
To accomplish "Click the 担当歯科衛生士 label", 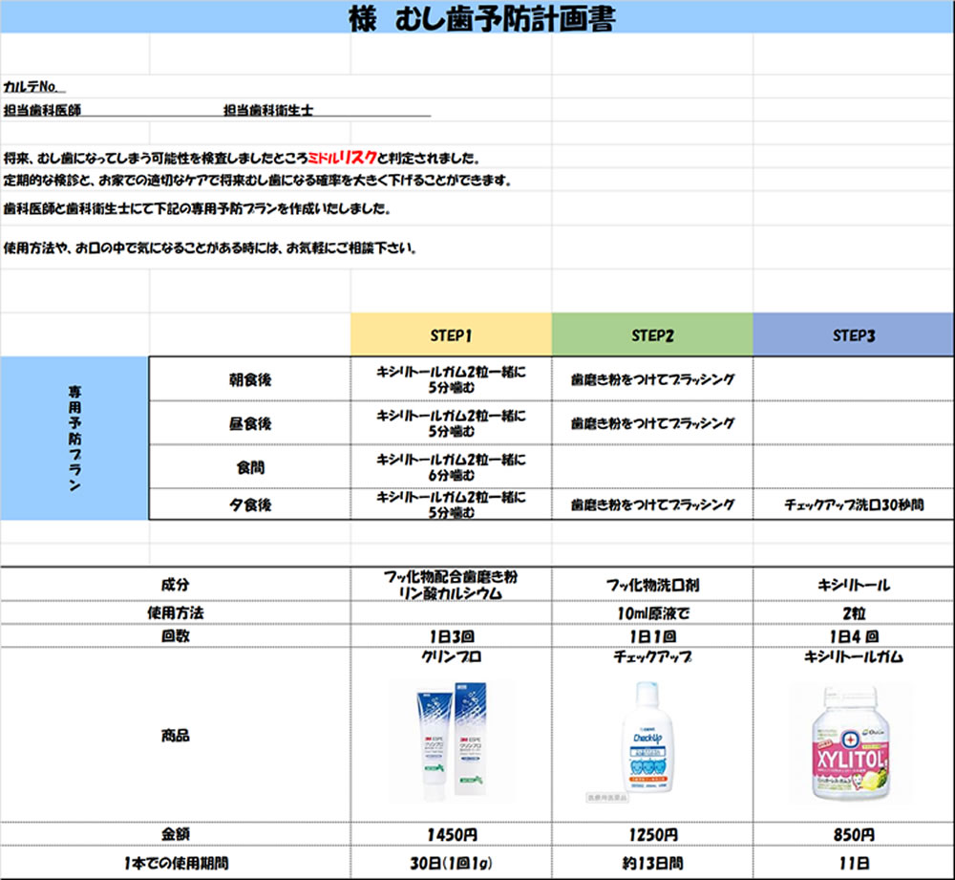I will click(268, 110).
